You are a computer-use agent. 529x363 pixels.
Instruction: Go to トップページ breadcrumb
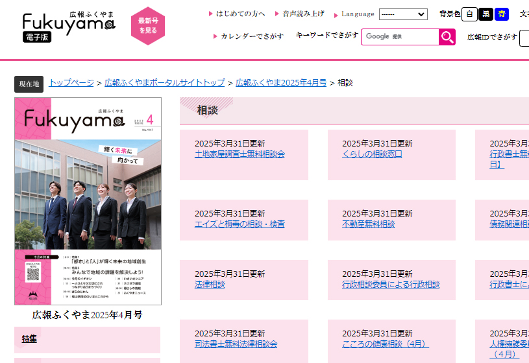coord(71,82)
